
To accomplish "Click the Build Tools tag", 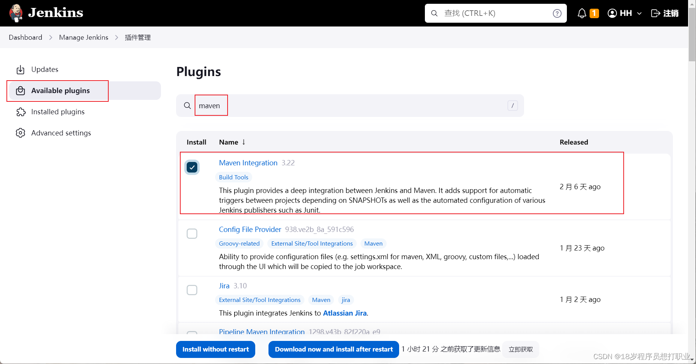I will (234, 177).
